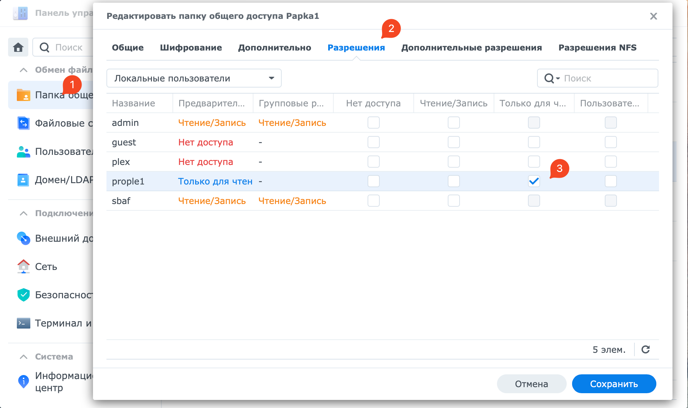
Task: Check Чтение/Запись for admin
Action: (x=454, y=123)
